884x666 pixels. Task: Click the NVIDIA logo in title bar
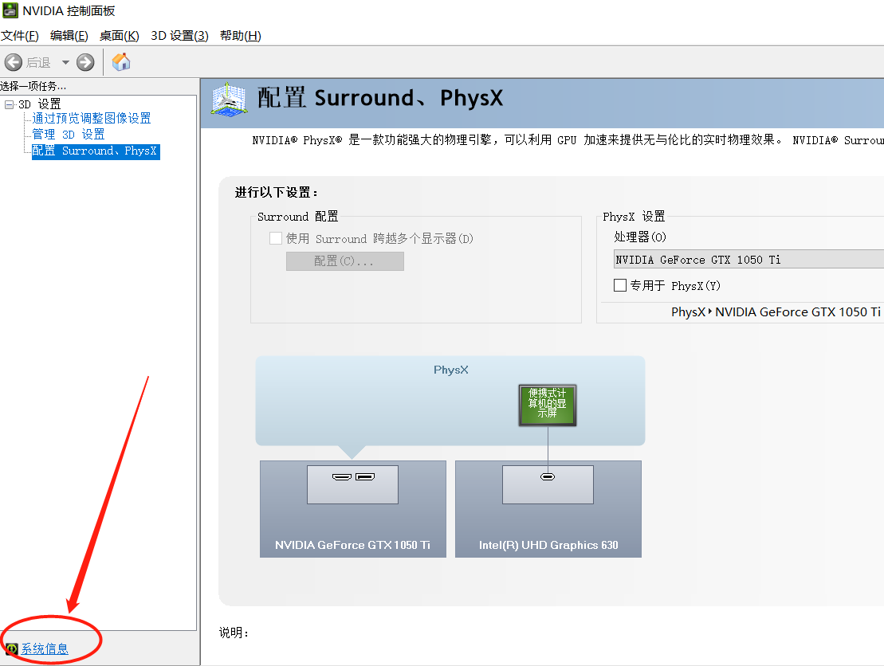tap(10, 10)
